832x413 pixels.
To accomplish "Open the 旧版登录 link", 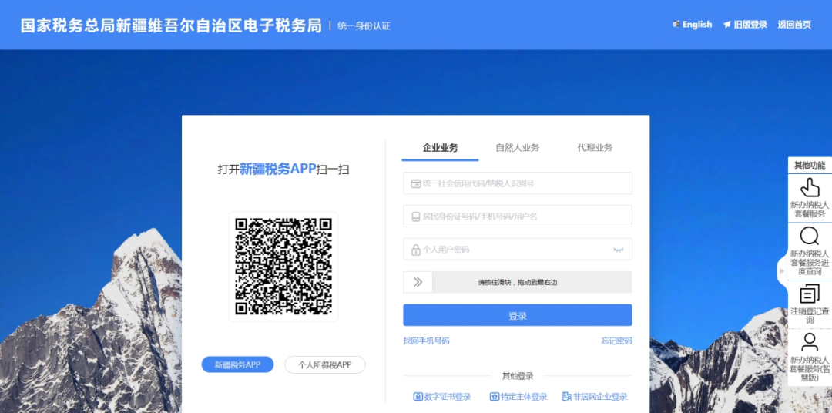I will pyautogui.click(x=745, y=25).
